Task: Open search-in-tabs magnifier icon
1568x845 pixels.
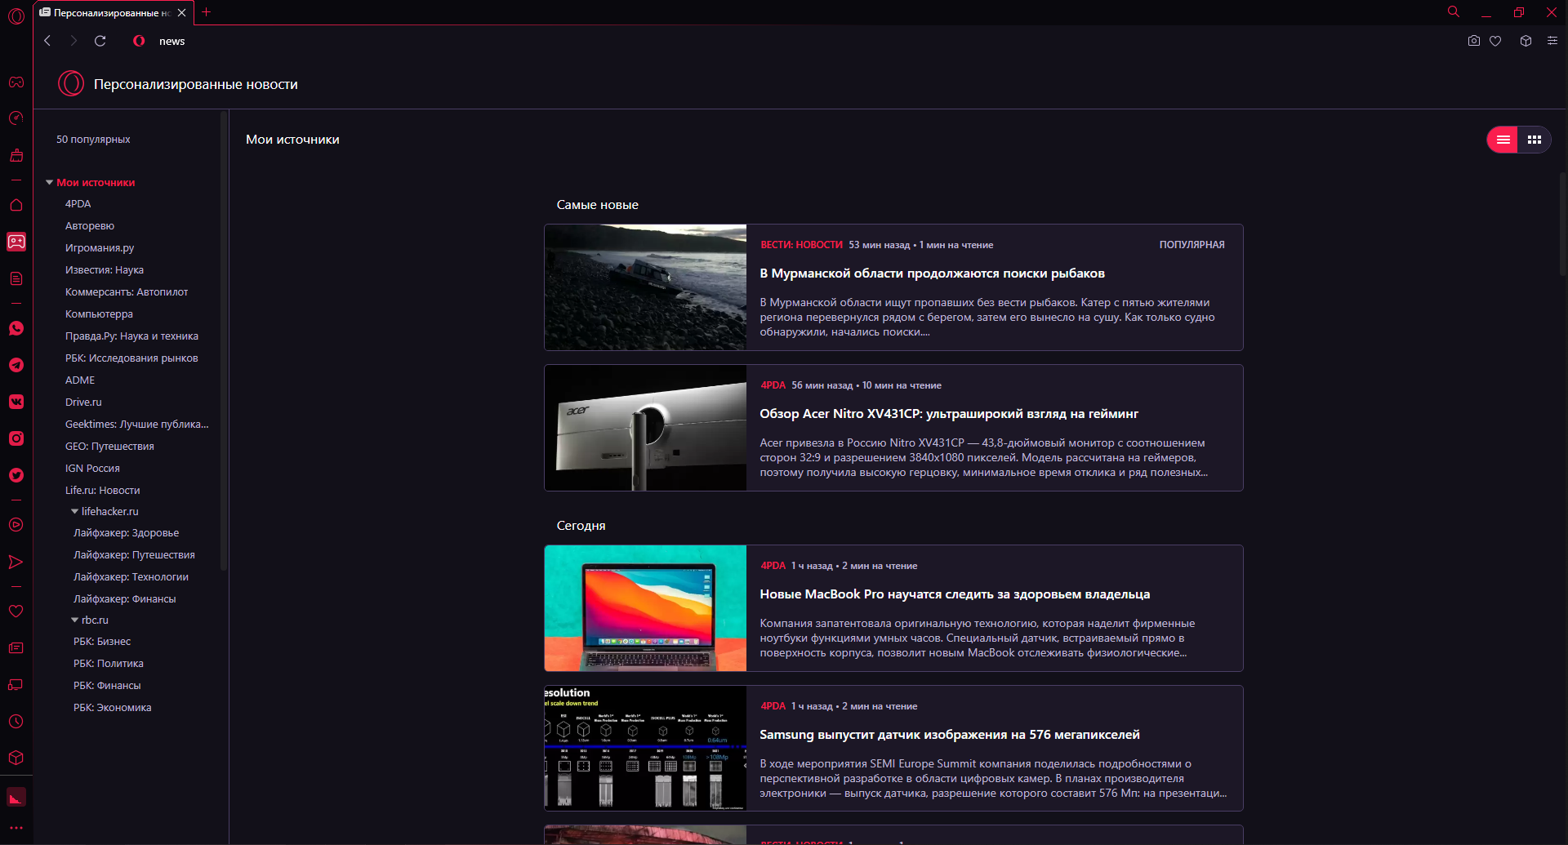Action: coord(1454,12)
